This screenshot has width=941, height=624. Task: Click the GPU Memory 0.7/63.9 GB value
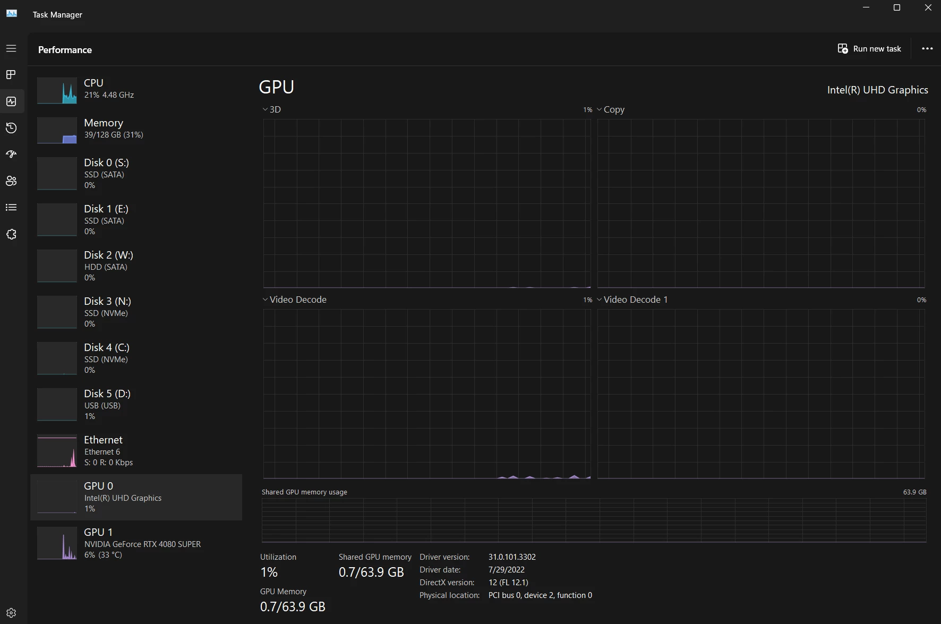pyautogui.click(x=293, y=606)
